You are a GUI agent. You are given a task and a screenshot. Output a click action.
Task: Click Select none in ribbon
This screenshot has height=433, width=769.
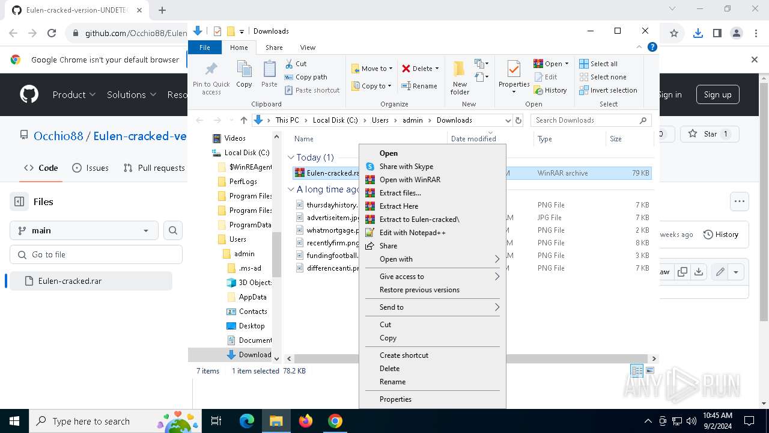603,77
